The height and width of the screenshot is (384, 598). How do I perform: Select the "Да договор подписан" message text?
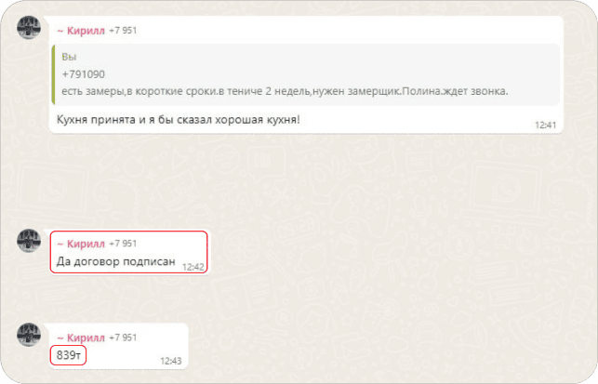(x=115, y=261)
